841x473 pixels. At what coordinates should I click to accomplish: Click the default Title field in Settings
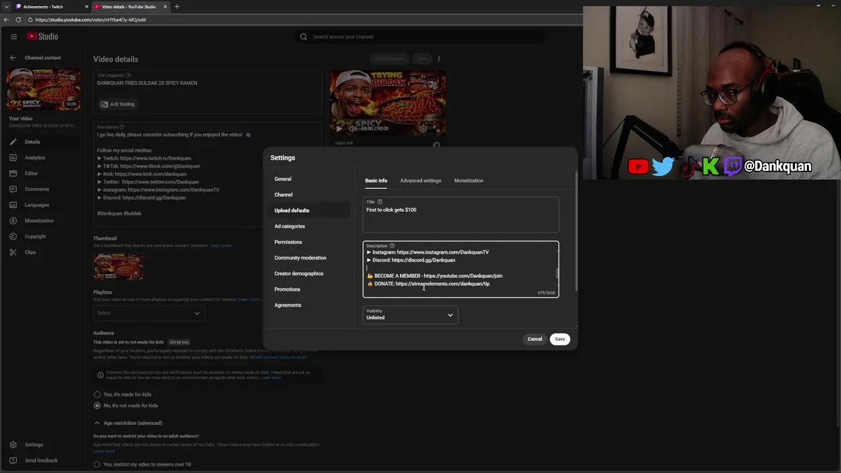(x=461, y=215)
